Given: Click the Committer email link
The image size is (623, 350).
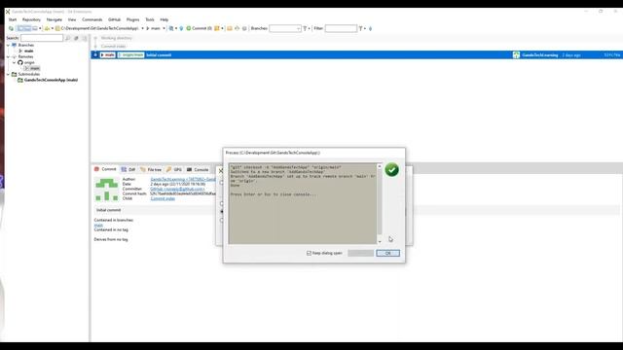Looking at the screenshot, I should click(x=177, y=189).
